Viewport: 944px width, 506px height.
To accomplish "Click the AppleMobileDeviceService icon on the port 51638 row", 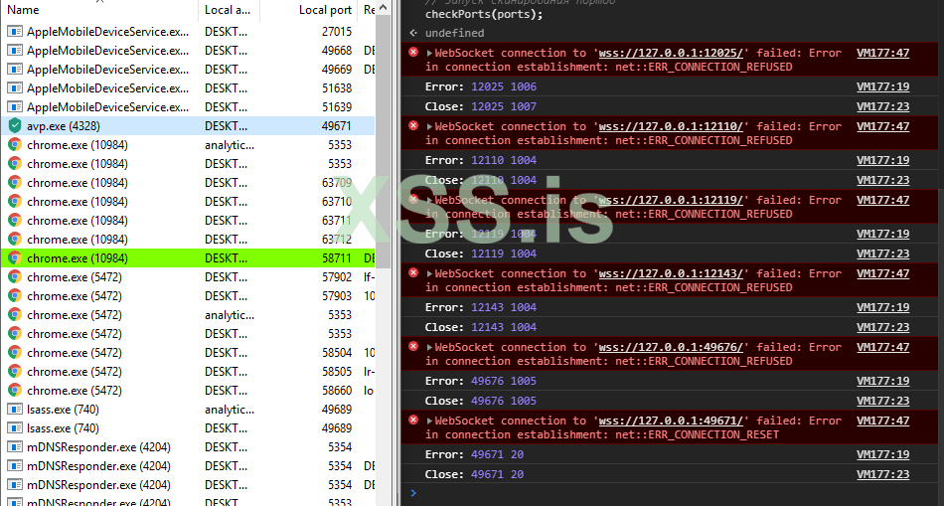I will coord(15,87).
